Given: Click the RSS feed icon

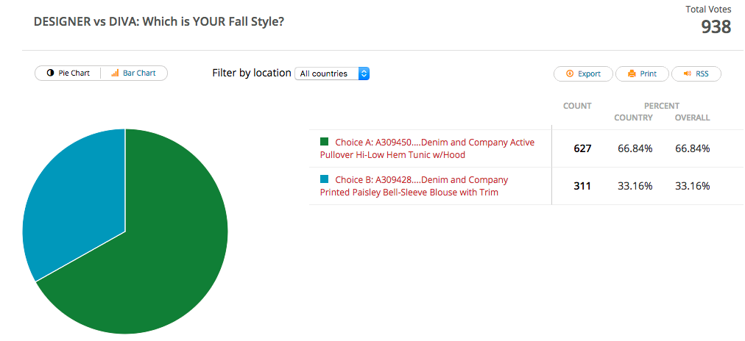Looking at the screenshot, I should click(687, 73).
